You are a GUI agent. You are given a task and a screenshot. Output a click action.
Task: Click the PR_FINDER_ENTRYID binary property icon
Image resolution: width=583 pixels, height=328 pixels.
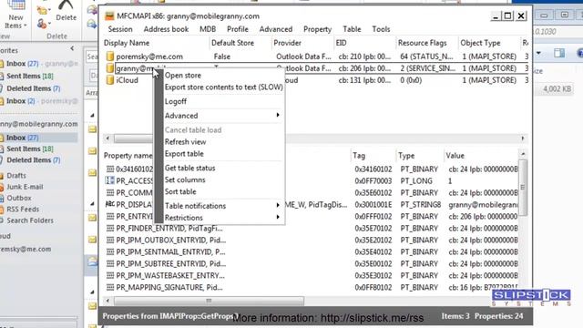point(110,228)
